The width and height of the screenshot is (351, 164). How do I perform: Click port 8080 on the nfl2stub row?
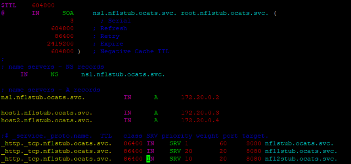pyautogui.click(x=253, y=159)
